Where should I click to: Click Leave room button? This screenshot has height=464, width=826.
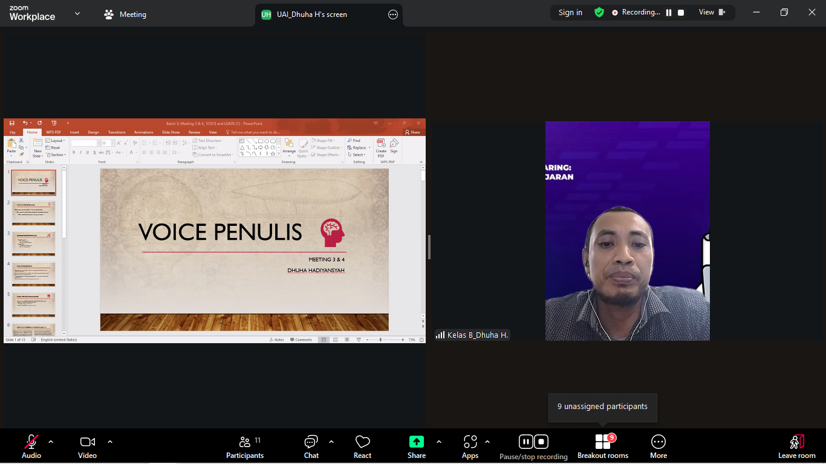(796, 446)
